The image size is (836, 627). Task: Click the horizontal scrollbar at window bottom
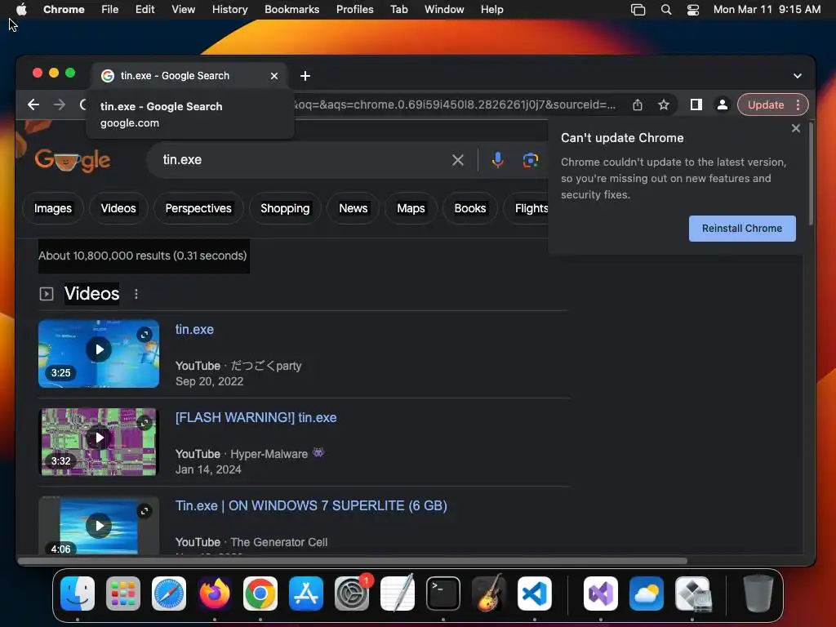pyautogui.click(x=353, y=561)
